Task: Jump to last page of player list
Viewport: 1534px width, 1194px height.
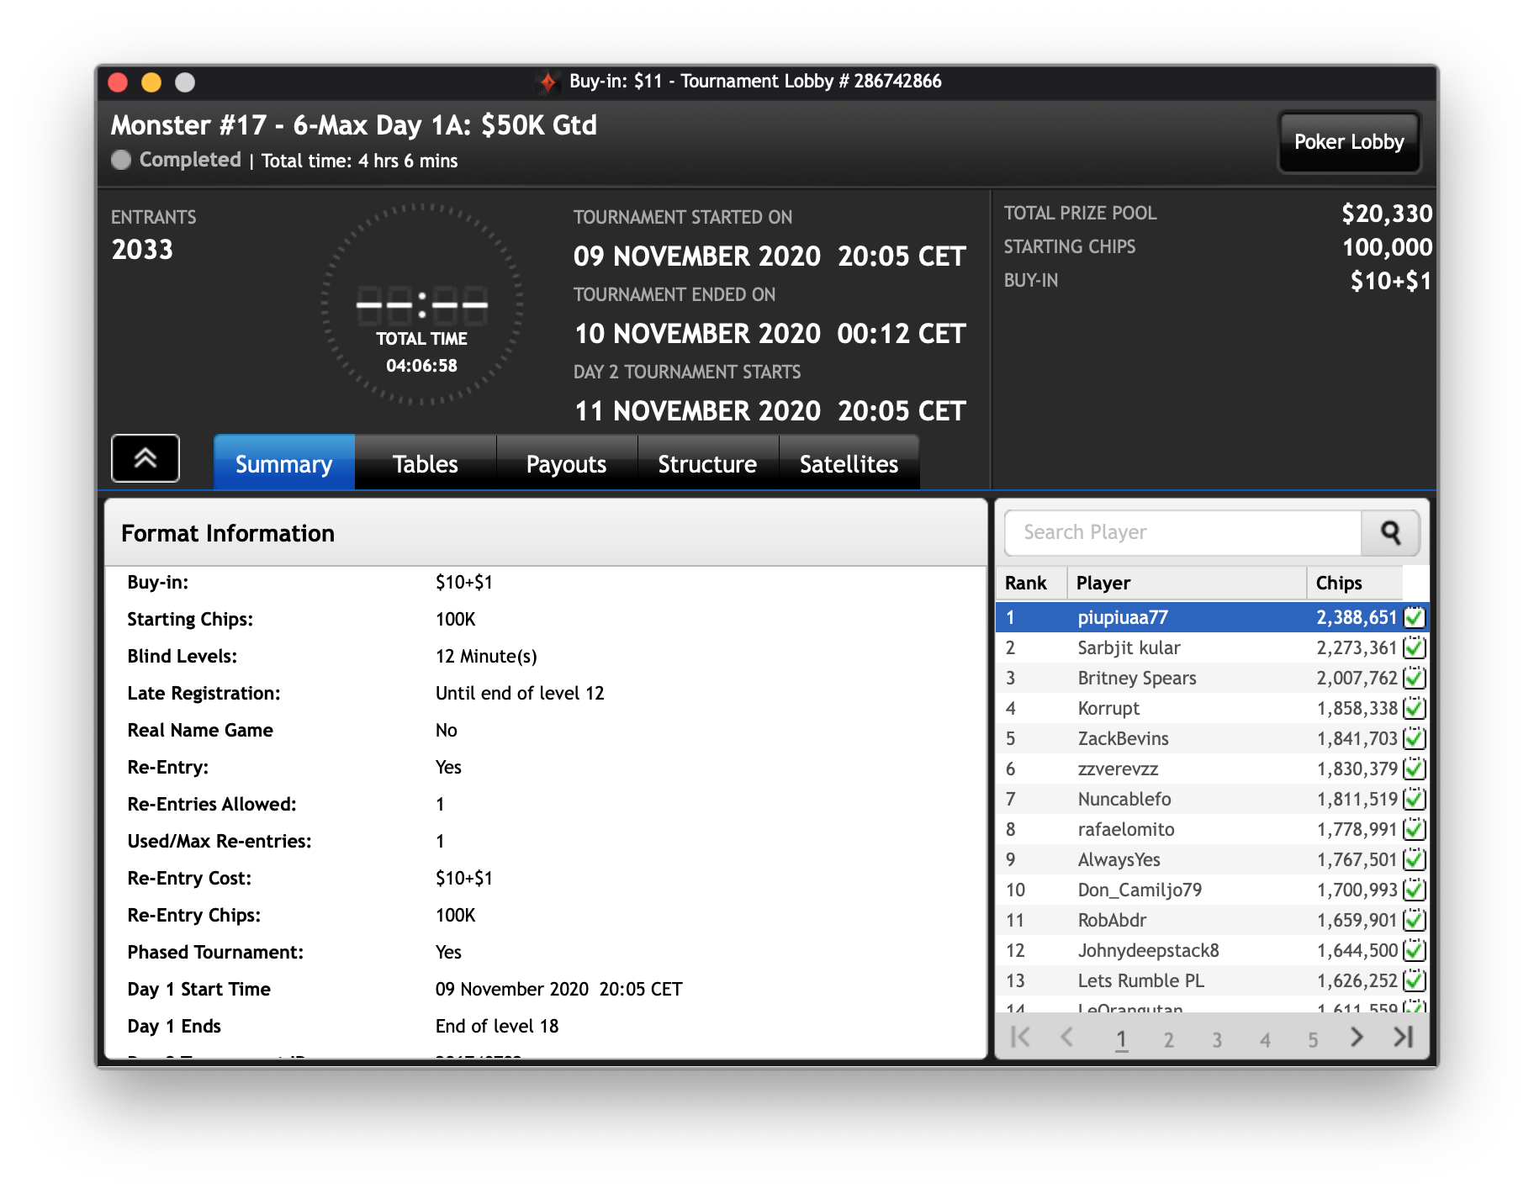Action: (1403, 1038)
